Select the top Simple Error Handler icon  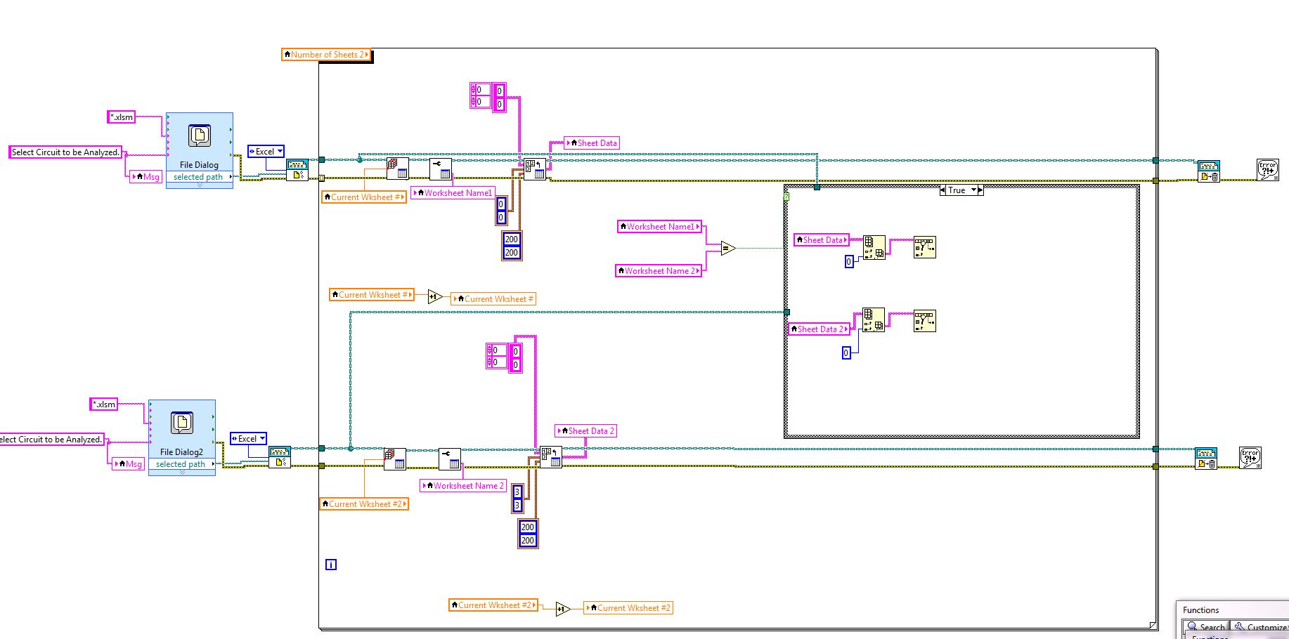click(x=1268, y=169)
